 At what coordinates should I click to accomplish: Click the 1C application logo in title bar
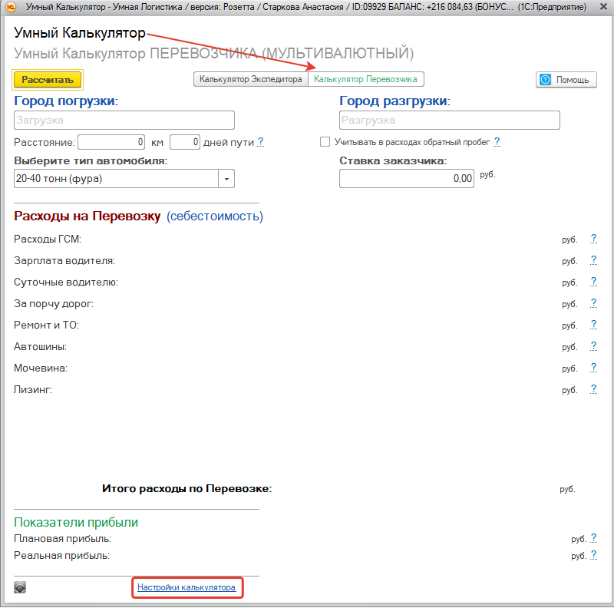11,7
